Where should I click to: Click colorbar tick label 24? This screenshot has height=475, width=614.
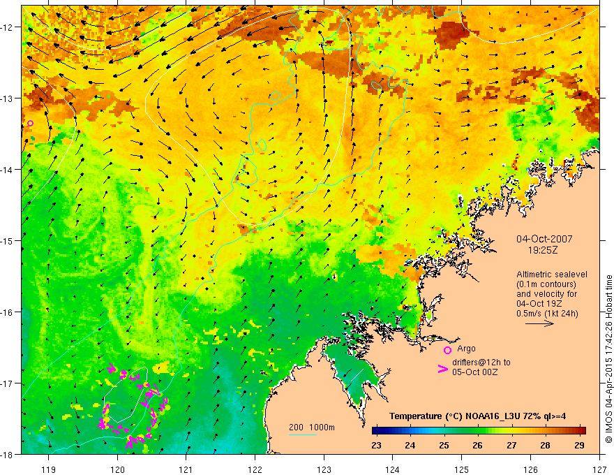[x=410, y=445]
